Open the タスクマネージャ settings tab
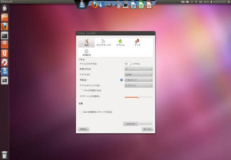Screen dimensions: 231x160 click(x=103, y=42)
